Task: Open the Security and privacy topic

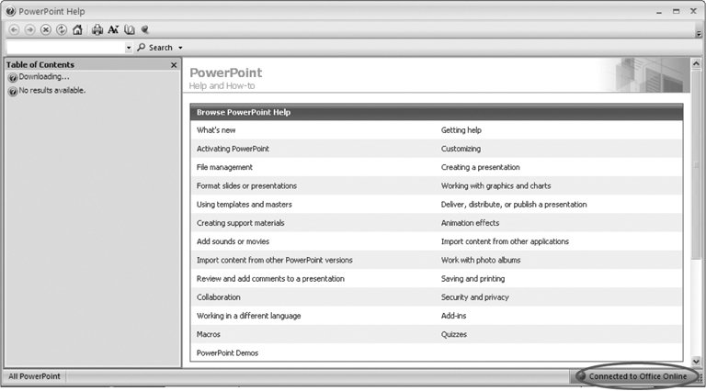Action: [474, 297]
